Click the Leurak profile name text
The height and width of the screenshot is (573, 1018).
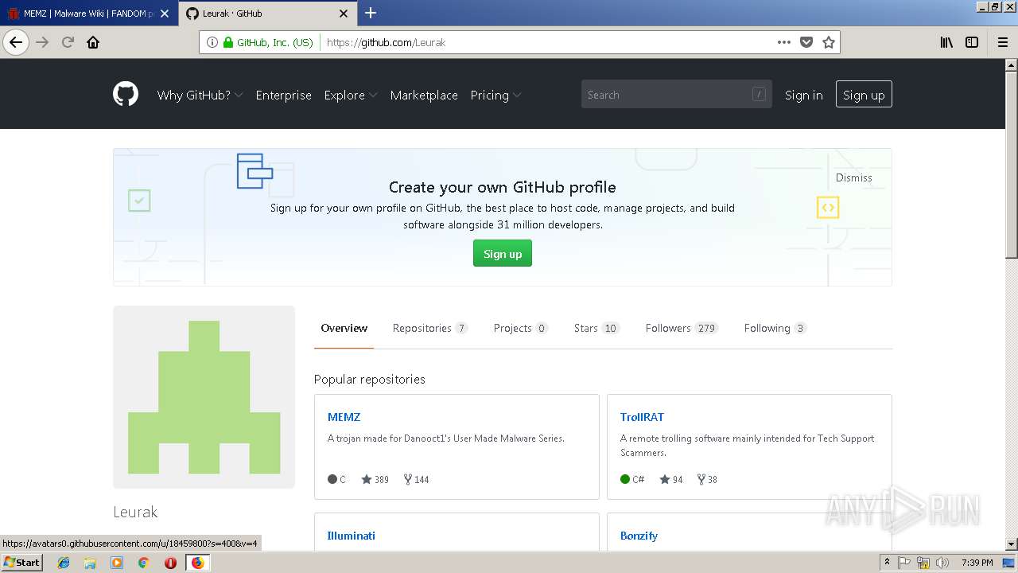(x=135, y=512)
